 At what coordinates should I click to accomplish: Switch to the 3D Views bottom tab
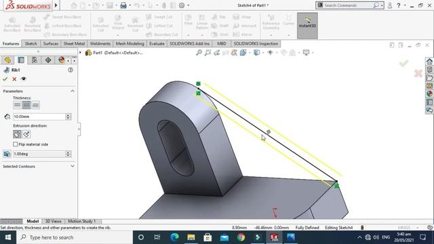(53, 221)
